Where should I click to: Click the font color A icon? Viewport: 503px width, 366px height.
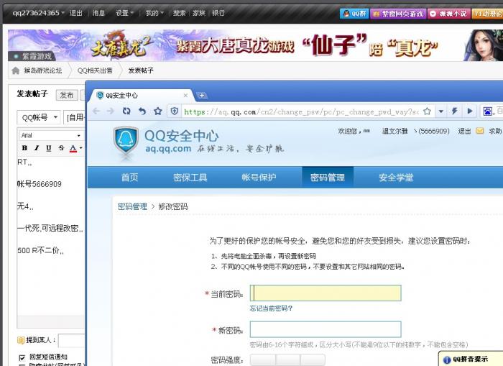(73, 148)
